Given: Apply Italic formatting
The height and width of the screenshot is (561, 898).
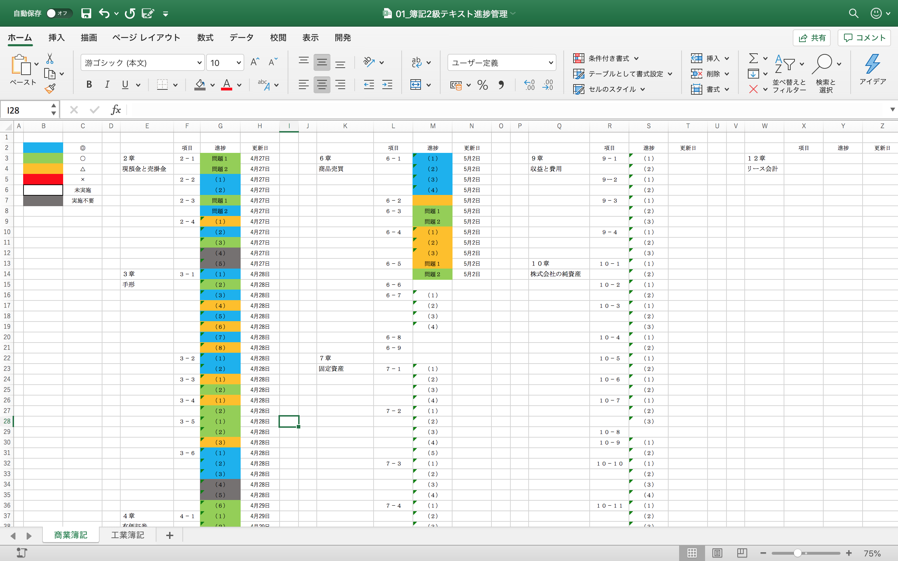Looking at the screenshot, I should pyautogui.click(x=107, y=85).
